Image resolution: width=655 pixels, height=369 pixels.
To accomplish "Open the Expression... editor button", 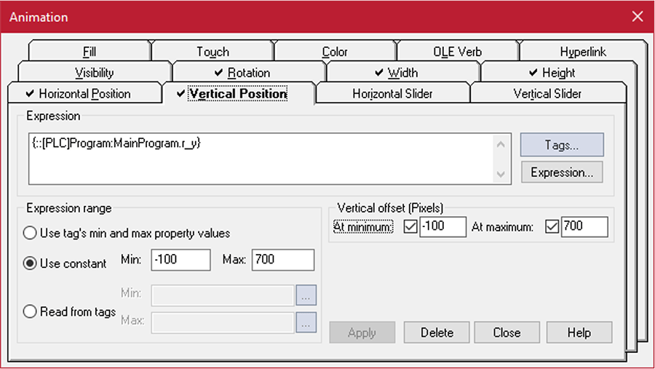I will [x=562, y=172].
